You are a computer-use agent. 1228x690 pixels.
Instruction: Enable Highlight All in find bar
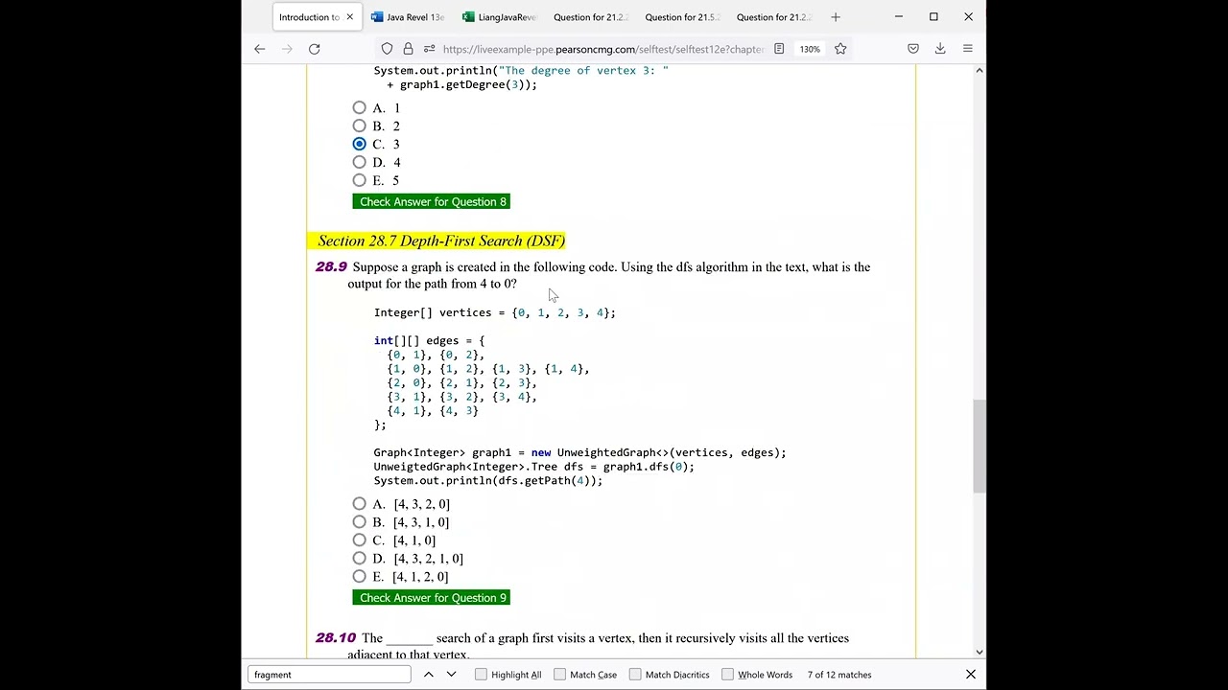click(481, 675)
